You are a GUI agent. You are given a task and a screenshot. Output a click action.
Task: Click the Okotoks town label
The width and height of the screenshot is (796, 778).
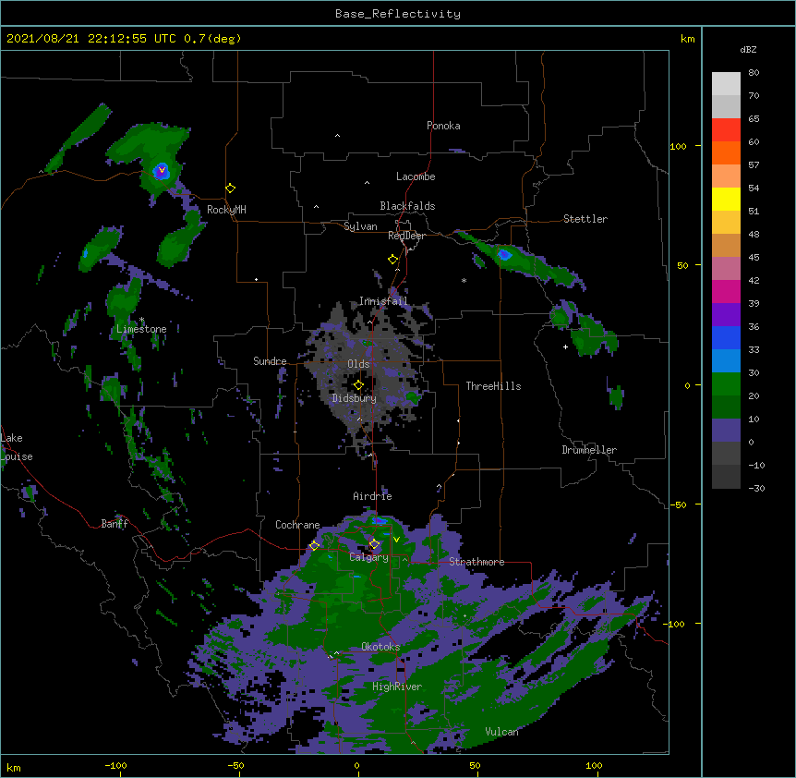click(x=380, y=647)
